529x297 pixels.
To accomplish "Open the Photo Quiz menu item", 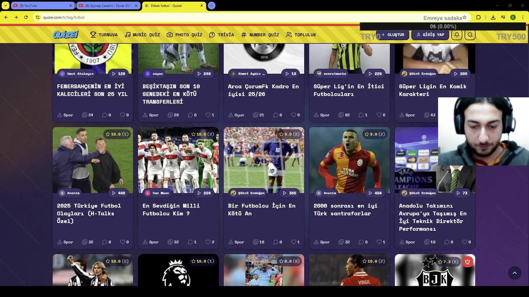I will pyautogui.click(x=184, y=35).
